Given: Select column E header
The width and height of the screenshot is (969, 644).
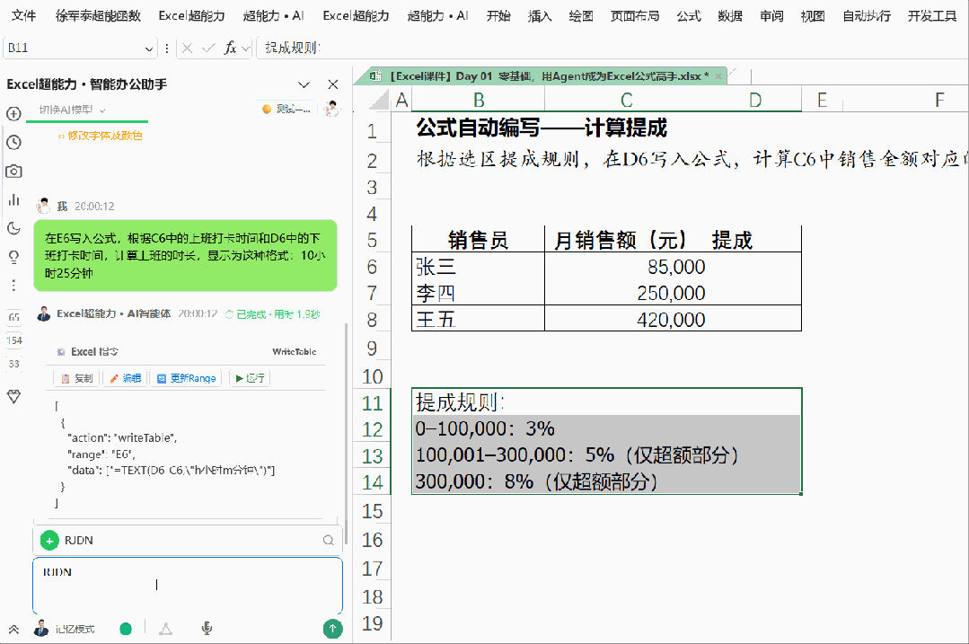Looking at the screenshot, I should [x=822, y=100].
